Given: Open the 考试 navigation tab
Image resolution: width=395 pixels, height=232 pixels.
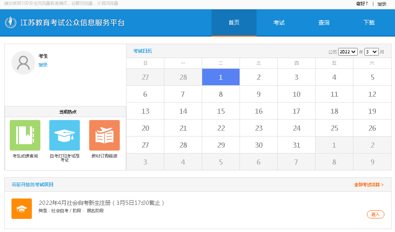Looking at the screenshot, I should pyautogui.click(x=279, y=23).
